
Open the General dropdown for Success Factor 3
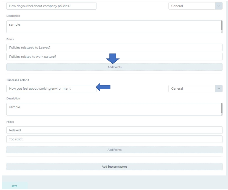click(x=219, y=89)
